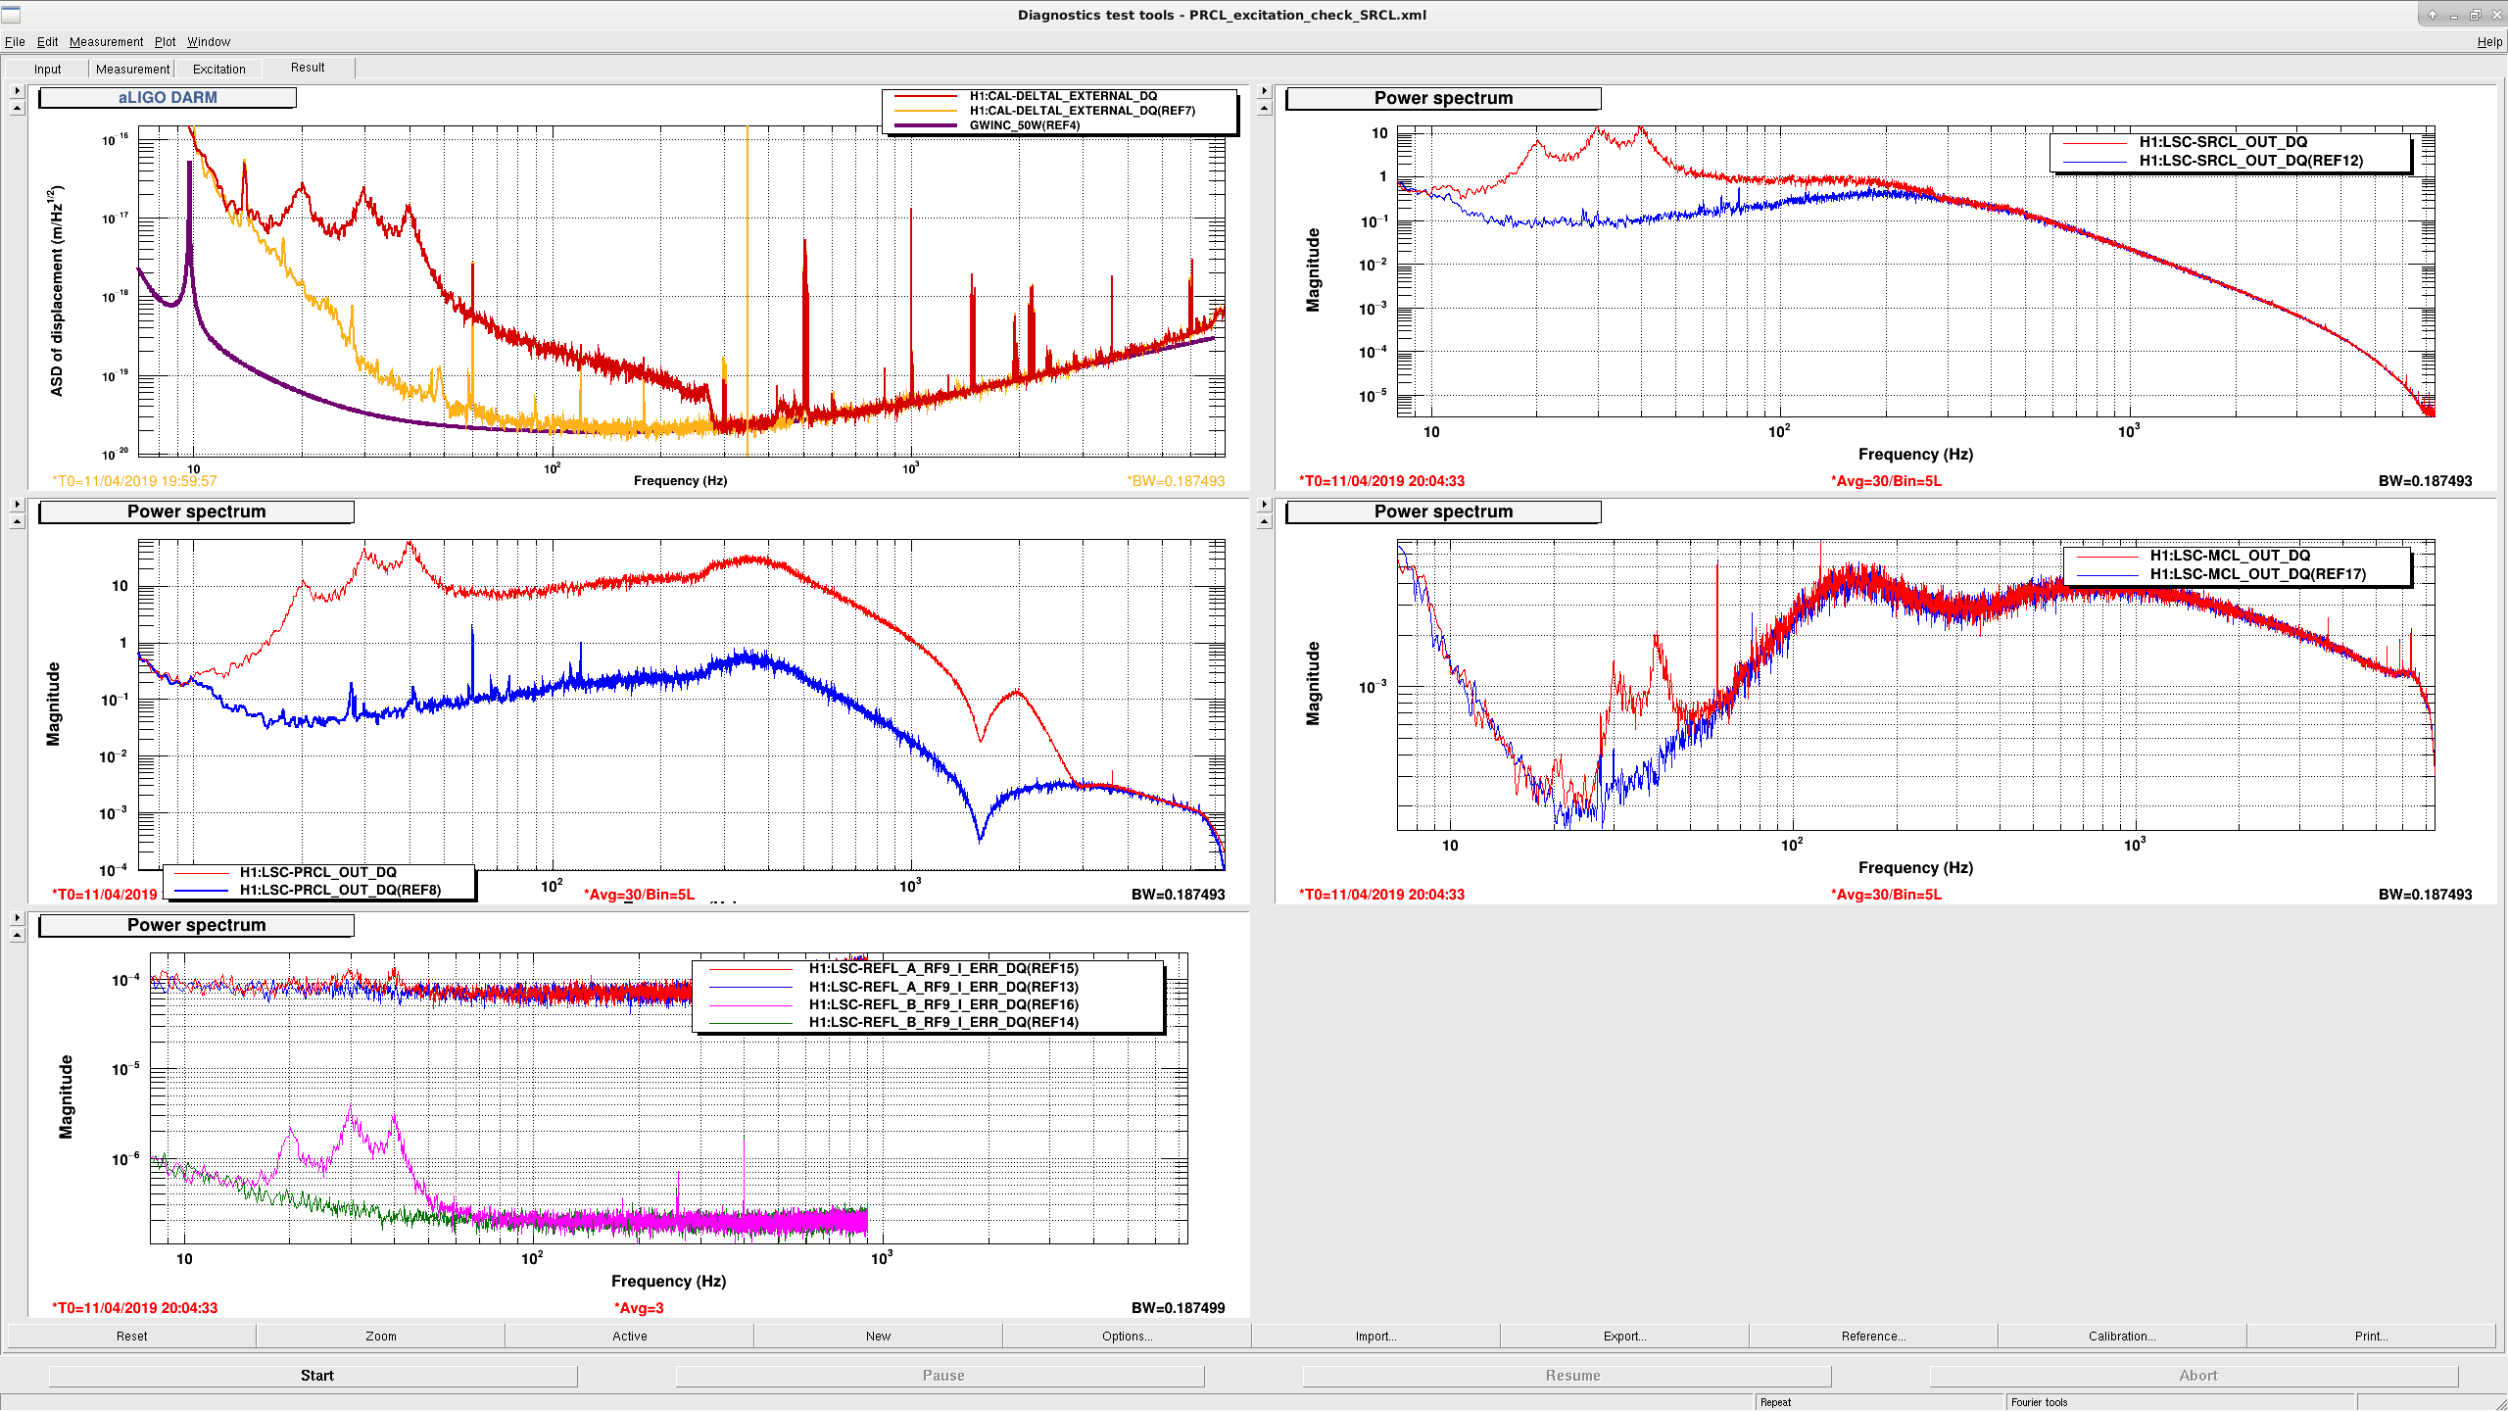Click right-arrow button beside SRCL power spectrum

(1264, 90)
